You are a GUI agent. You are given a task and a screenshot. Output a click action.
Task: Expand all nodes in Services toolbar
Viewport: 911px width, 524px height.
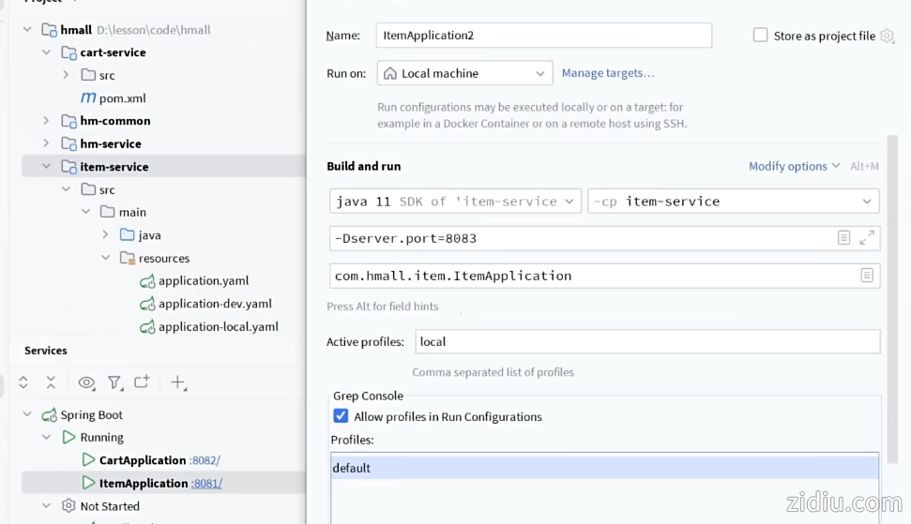[23, 382]
